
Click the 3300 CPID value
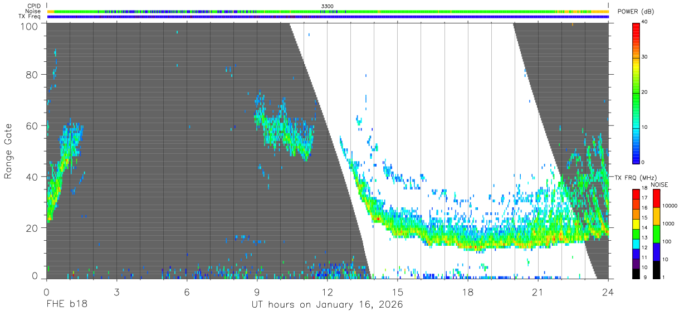(x=328, y=6)
